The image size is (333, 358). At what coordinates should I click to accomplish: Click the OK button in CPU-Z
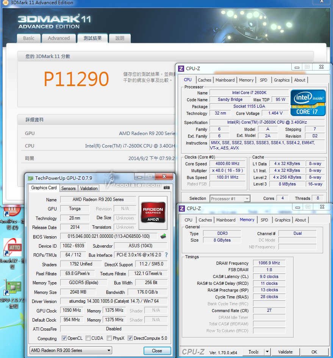coord(314,352)
